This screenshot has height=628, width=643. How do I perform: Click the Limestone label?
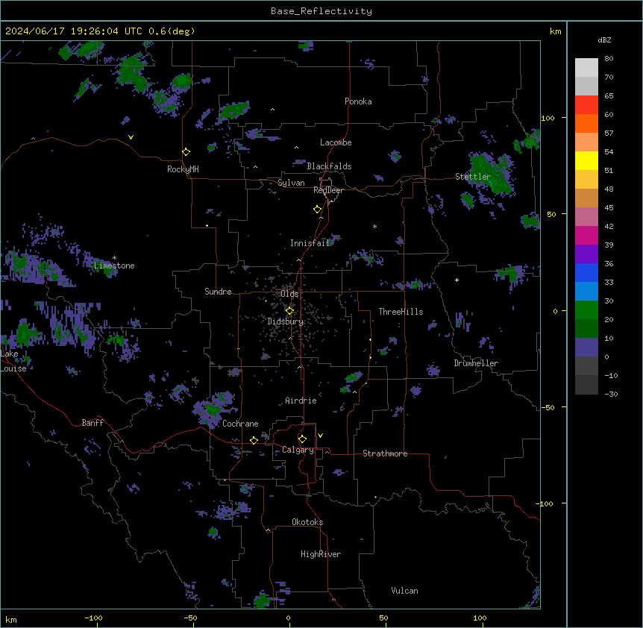tap(114, 266)
